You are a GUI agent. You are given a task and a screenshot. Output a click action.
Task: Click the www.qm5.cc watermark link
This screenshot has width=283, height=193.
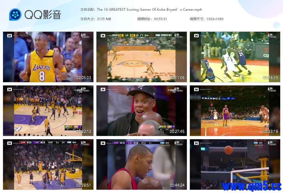click(252, 186)
